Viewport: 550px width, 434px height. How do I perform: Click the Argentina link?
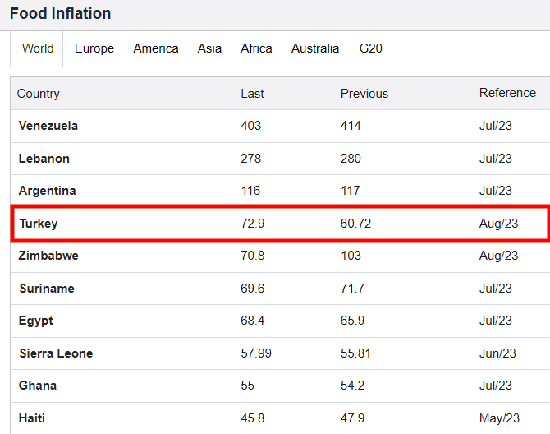coord(47,191)
